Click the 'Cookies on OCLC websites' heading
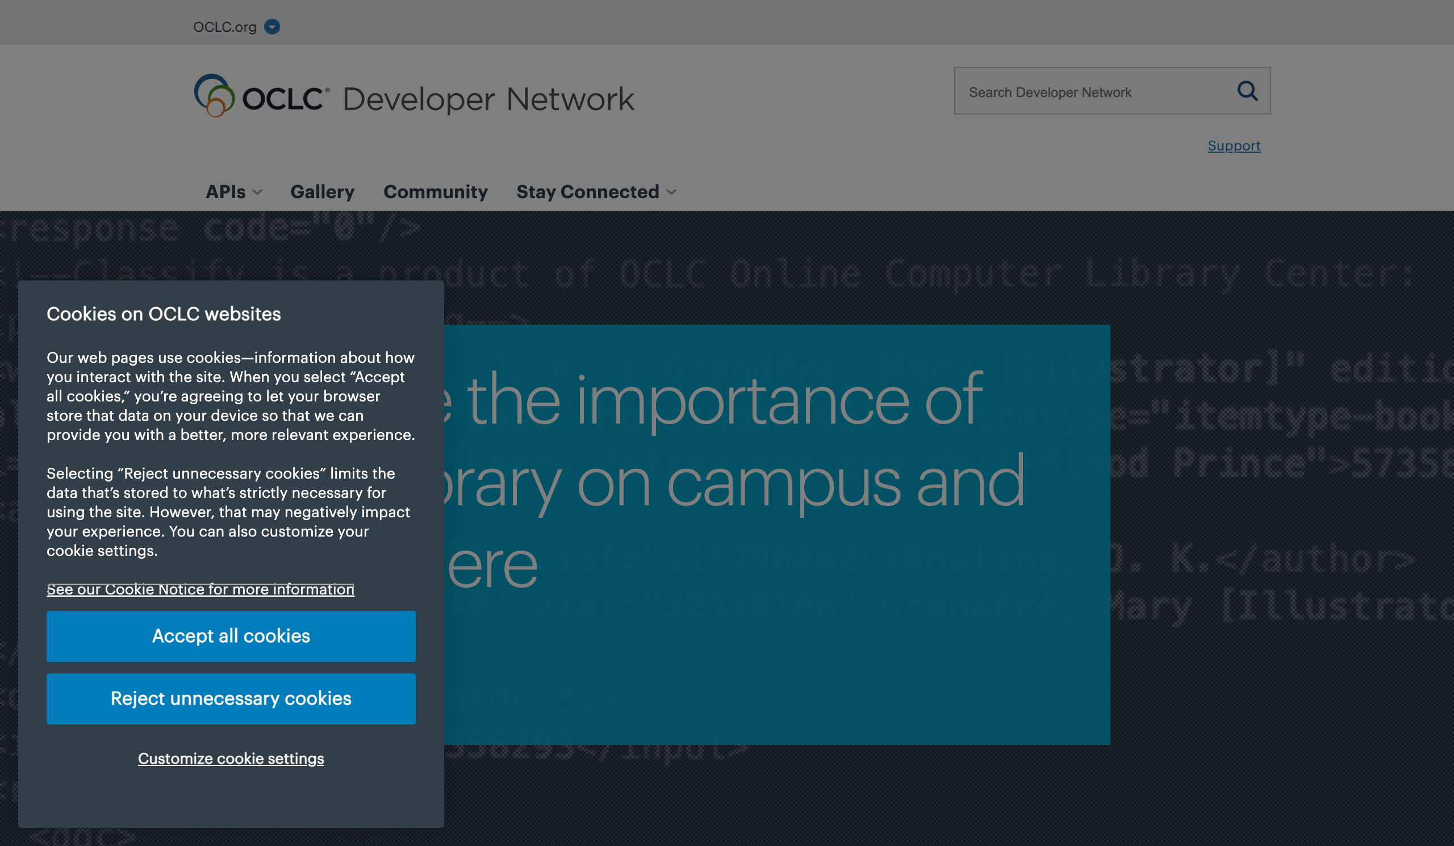The width and height of the screenshot is (1454, 846). pyautogui.click(x=163, y=314)
